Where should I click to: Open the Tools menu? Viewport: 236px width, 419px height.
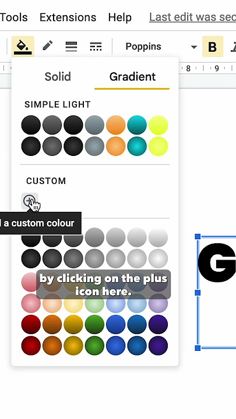[13, 17]
